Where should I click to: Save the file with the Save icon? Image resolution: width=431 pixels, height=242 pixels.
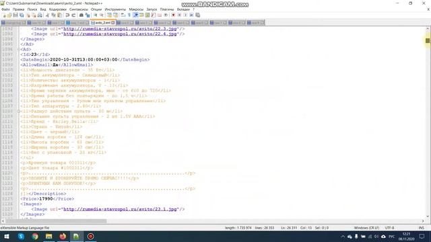pyautogui.click(x=15, y=15)
